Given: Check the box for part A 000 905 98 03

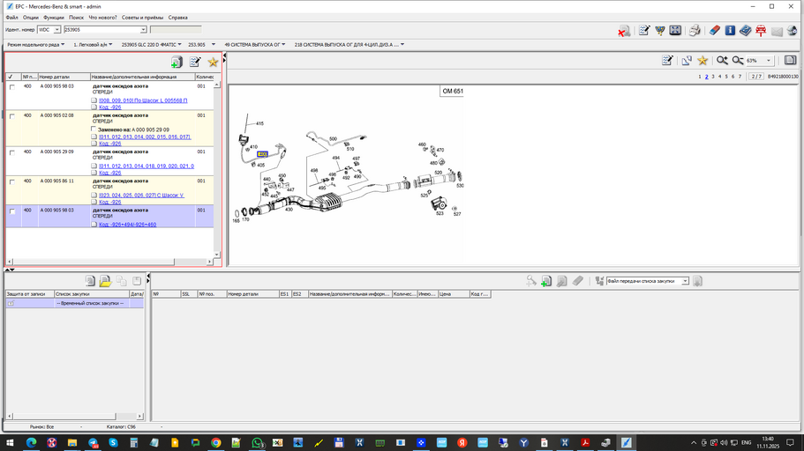Looking at the screenshot, I should tap(11, 87).
